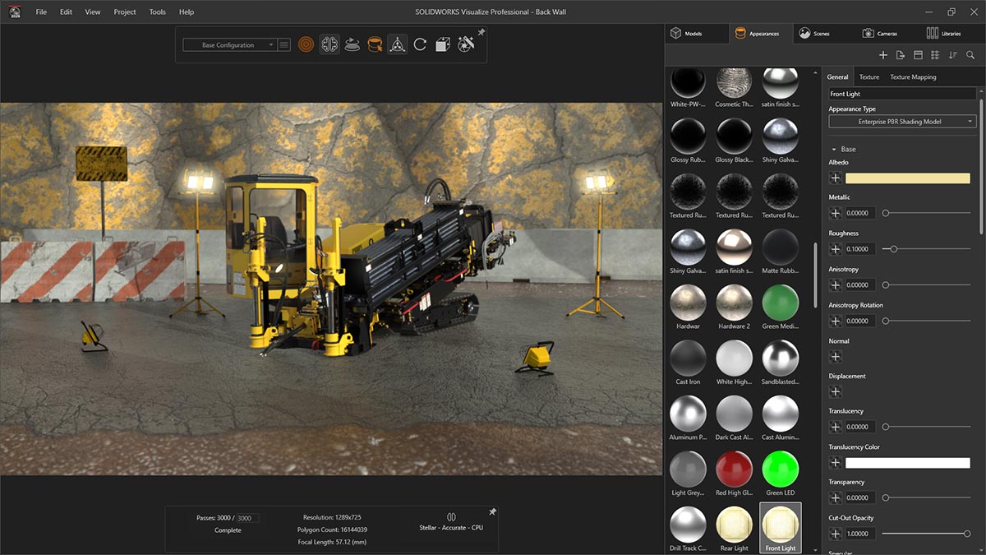Open the Appearance Type dropdown

pos(901,122)
